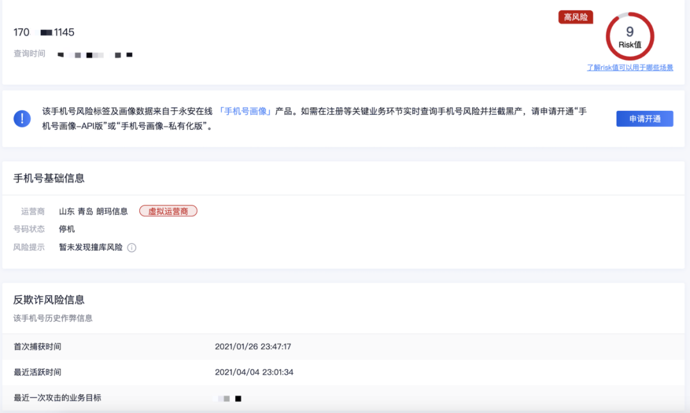Click the 手机号基础信息 section heading
690x413 pixels.
click(49, 178)
